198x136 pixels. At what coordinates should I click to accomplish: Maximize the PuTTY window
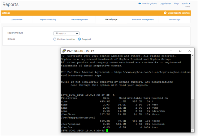180,51
